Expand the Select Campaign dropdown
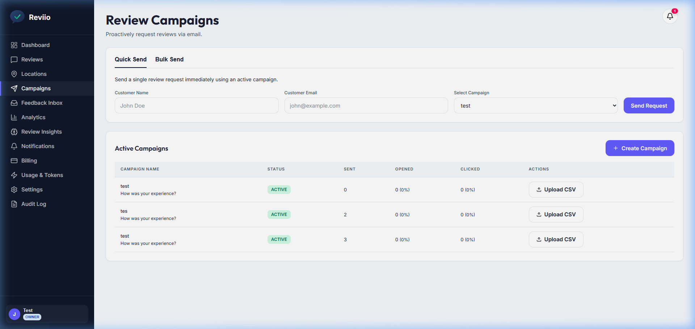 click(536, 105)
